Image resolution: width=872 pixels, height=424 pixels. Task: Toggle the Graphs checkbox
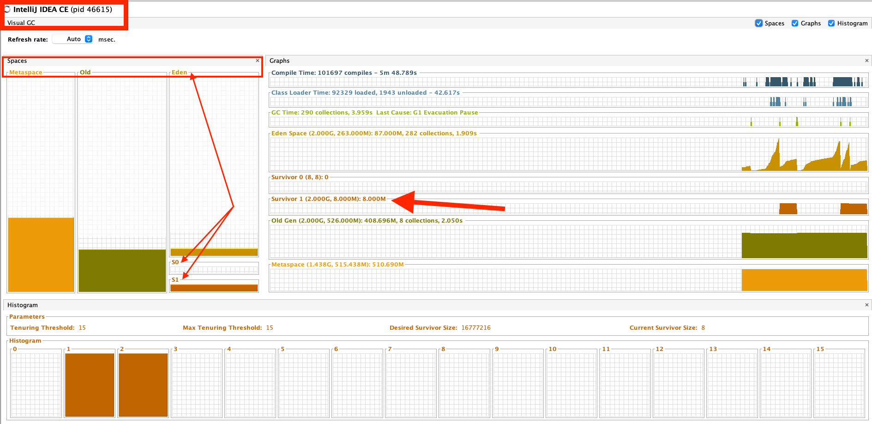[795, 23]
